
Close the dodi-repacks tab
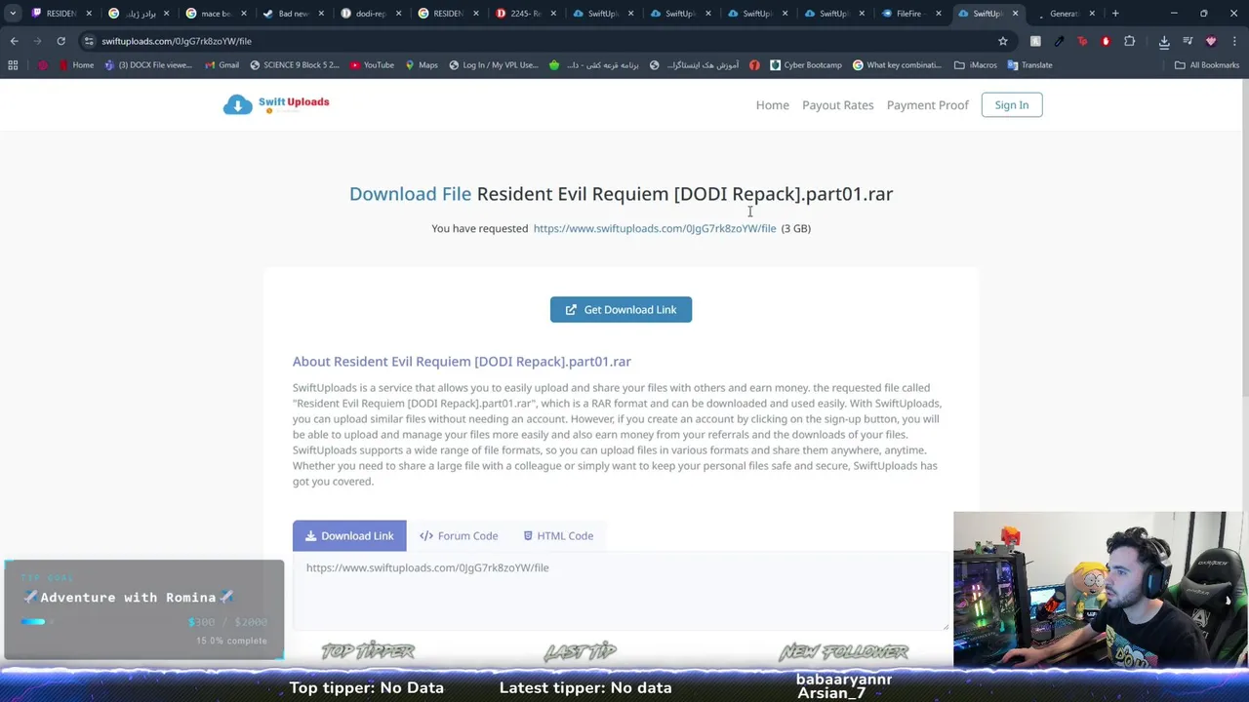pos(398,14)
